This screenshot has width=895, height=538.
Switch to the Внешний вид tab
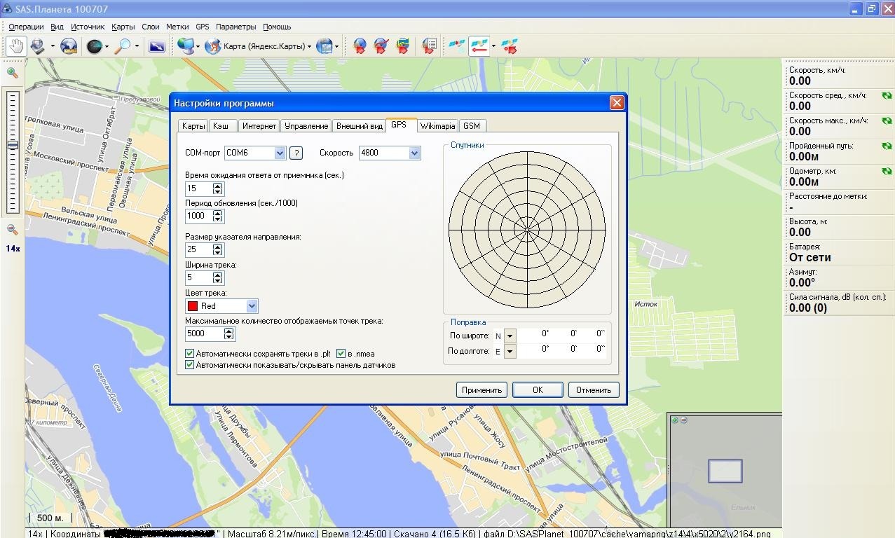(x=360, y=126)
